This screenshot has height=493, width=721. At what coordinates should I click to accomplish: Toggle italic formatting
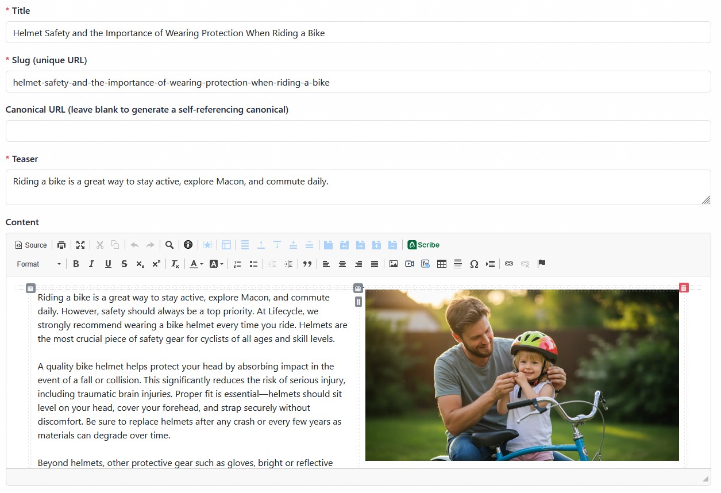click(91, 264)
